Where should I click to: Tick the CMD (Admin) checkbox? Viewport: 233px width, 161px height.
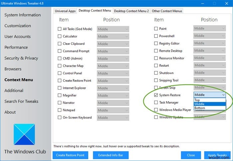pyautogui.click(x=60, y=58)
